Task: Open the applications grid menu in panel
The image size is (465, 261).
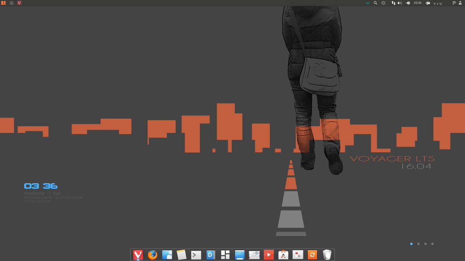Action: (12, 3)
